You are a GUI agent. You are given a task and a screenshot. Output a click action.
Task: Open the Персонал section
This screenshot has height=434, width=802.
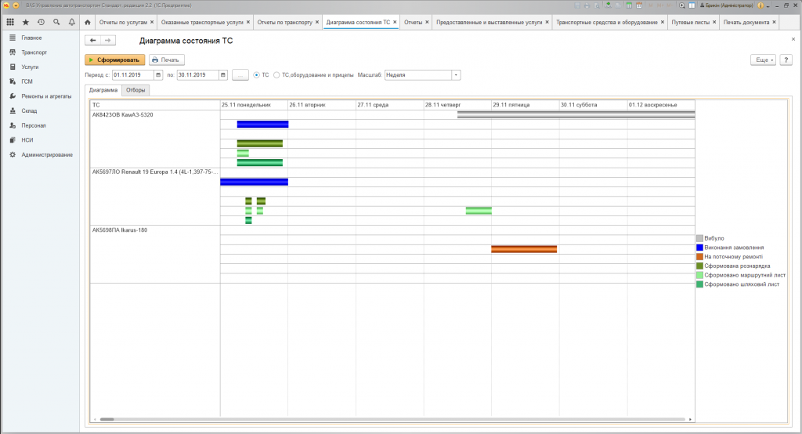click(x=33, y=125)
